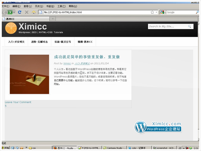Click the green shield tray icon
The image size is (201, 151).
click(191, 148)
